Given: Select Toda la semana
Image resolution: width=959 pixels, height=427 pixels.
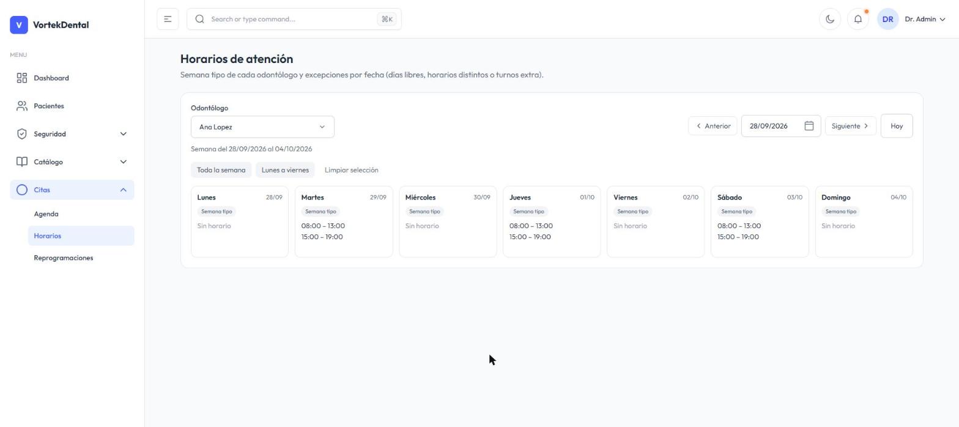Looking at the screenshot, I should [x=221, y=170].
